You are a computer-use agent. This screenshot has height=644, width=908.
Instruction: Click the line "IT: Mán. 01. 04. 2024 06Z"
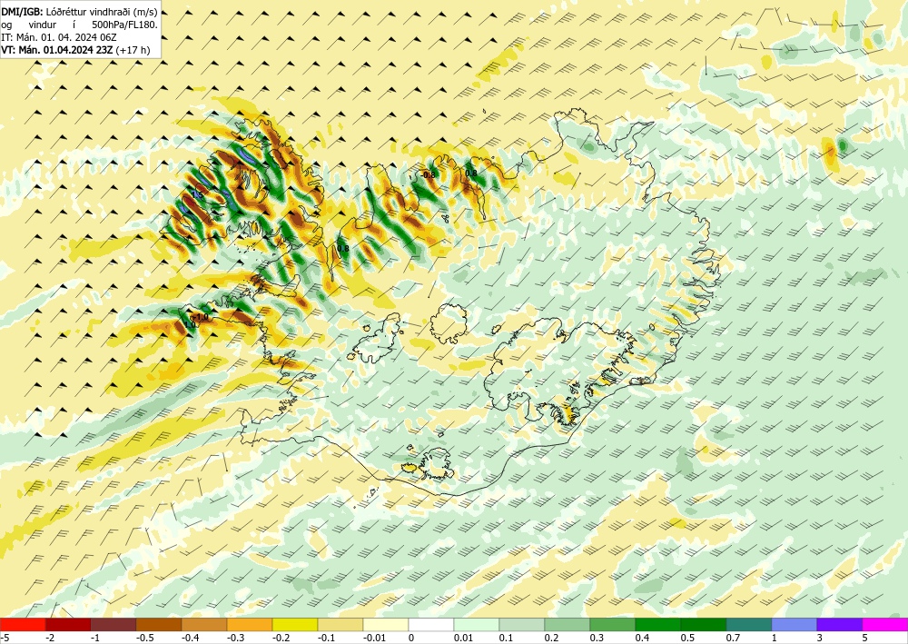click(x=59, y=37)
